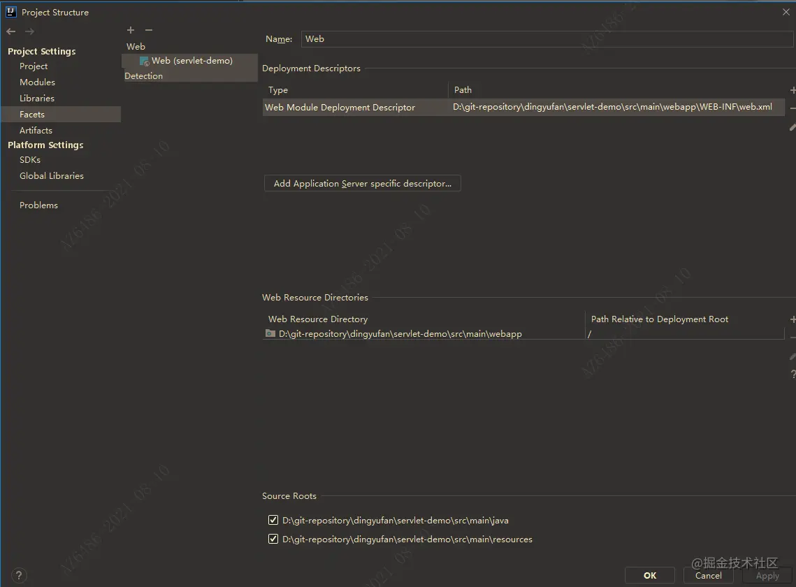Image resolution: width=796 pixels, height=587 pixels.
Task: Click Path Relative to Deployment Root header
Action: pos(660,319)
